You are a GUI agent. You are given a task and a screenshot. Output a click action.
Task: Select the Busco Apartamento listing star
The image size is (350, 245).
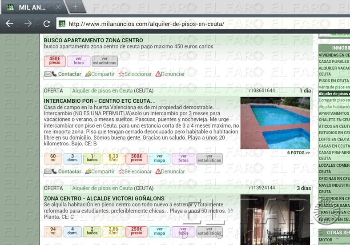(135, 74)
